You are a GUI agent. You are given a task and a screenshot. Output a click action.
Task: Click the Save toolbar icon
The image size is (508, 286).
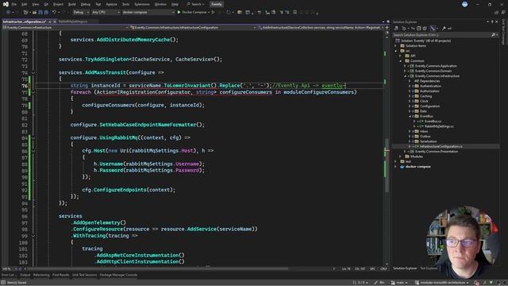40,13
